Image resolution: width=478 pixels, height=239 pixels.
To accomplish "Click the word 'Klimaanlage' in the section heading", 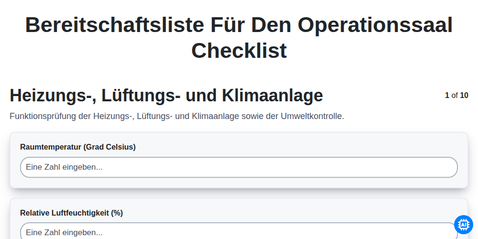I will 272,96.
